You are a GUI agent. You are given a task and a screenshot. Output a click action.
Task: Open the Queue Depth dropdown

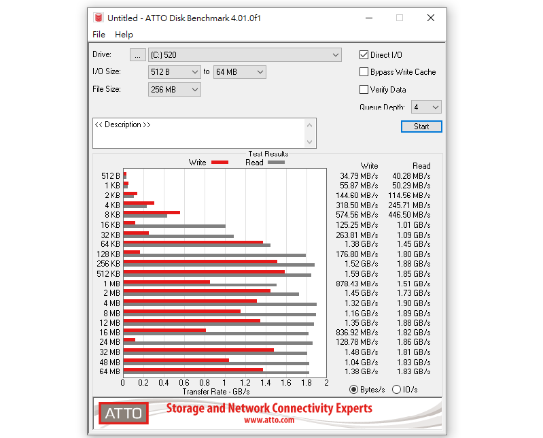point(426,107)
